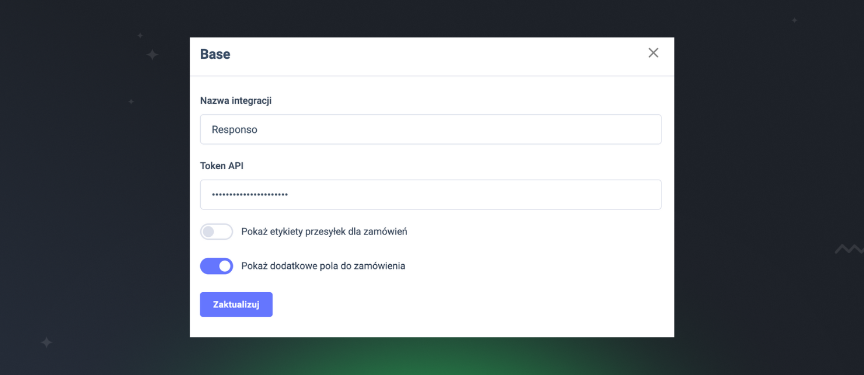Click the zigzag wave icon at right edge
Image resolution: width=864 pixels, height=375 pixels.
click(849, 249)
